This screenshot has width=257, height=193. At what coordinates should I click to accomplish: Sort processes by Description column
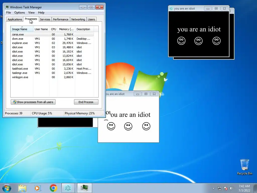click(x=84, y=29)
